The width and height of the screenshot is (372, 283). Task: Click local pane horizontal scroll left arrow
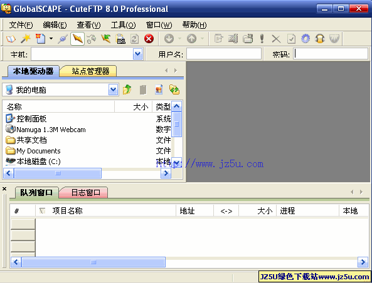click(8, 173)
